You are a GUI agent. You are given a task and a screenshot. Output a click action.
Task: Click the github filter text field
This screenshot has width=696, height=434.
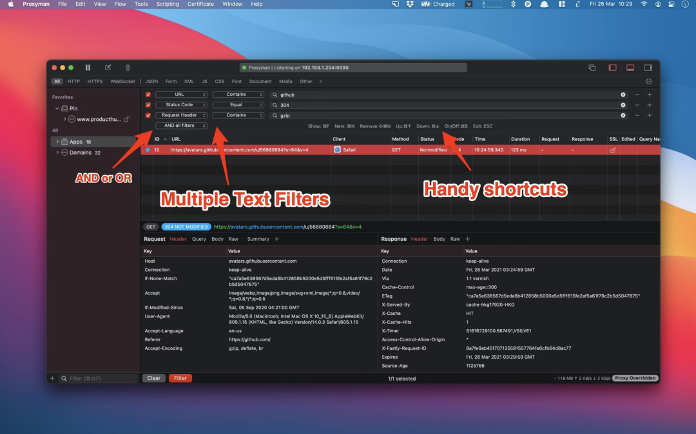(x=447, y=95)
